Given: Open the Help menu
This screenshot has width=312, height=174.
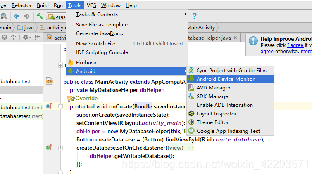Looking at the screenshot, I should click(x=131, y=5).
